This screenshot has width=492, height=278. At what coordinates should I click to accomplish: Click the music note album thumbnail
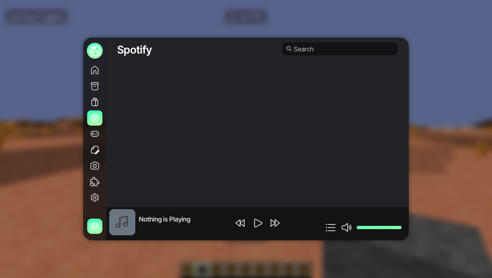point(122,222)
